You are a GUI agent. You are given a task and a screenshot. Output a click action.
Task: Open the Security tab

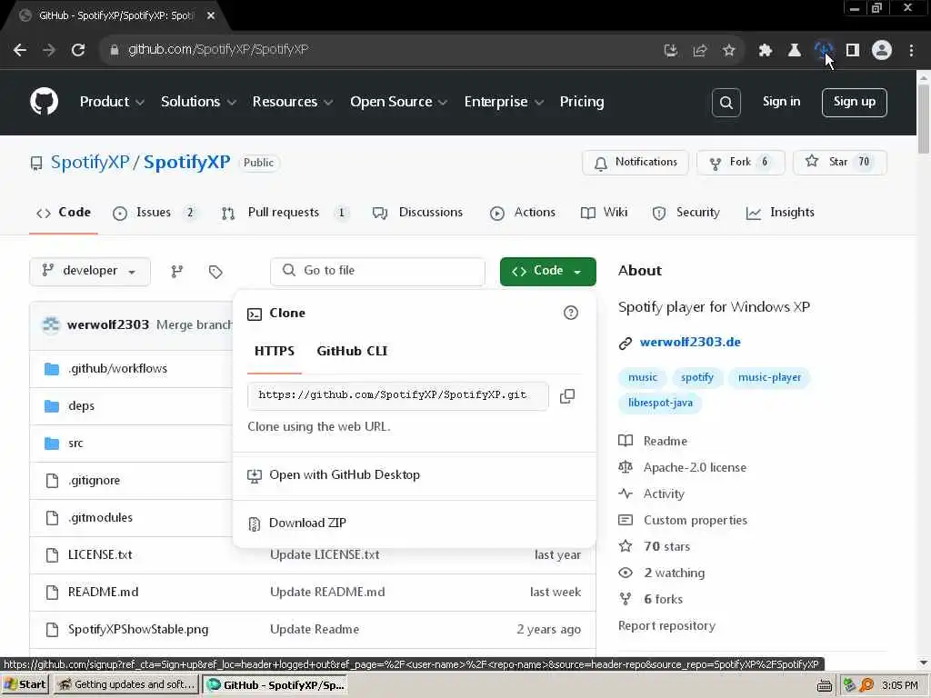point(686,213)
